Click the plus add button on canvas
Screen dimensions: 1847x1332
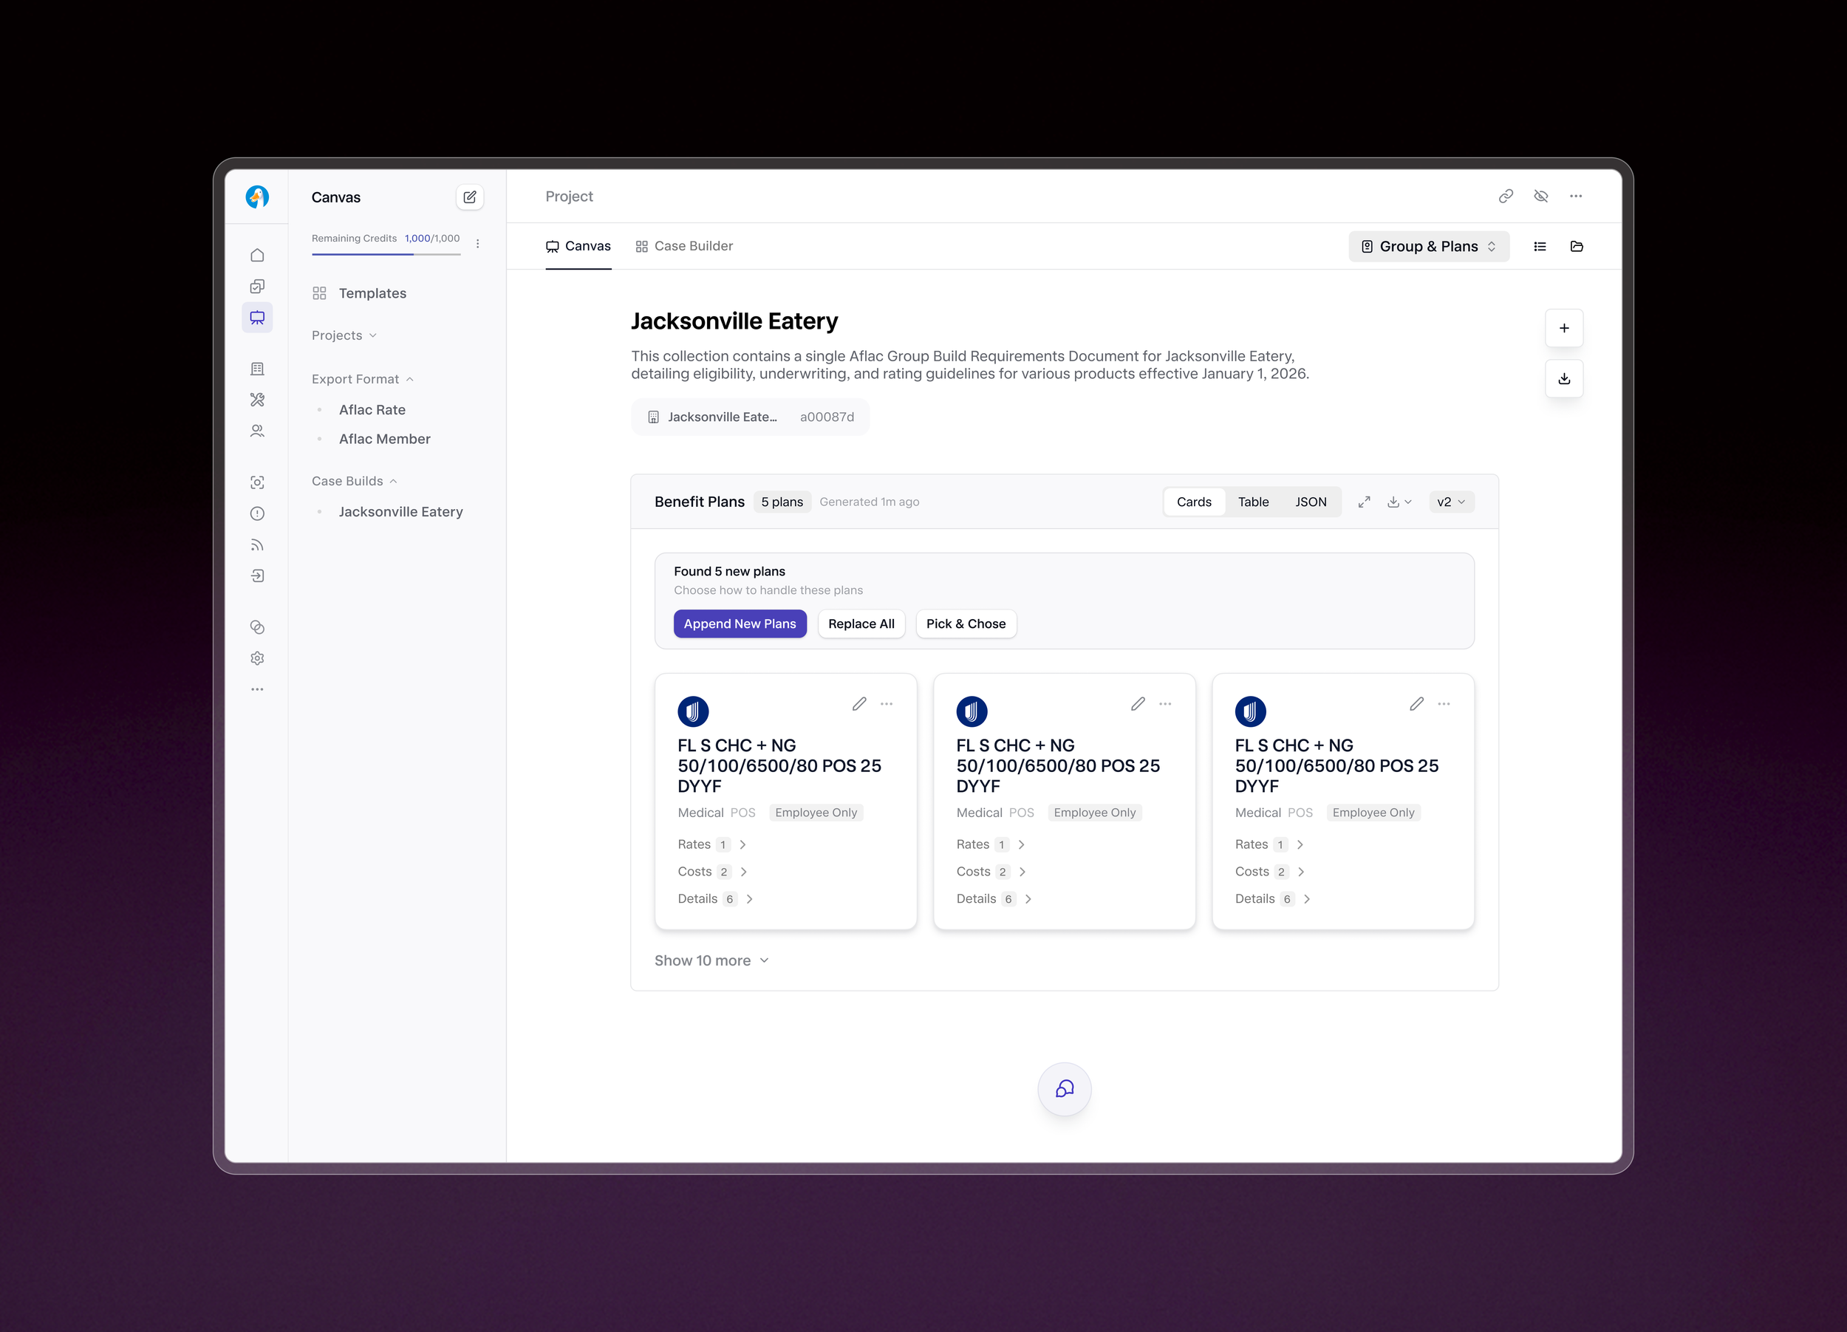tap(1563, 328)
